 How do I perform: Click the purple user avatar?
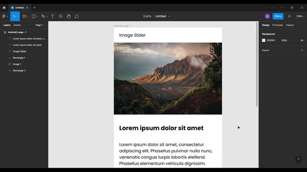(267, 16)
